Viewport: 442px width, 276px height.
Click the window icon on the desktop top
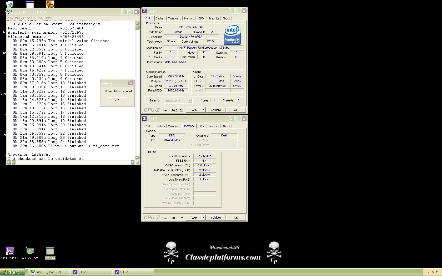click(x=30, y=4)
